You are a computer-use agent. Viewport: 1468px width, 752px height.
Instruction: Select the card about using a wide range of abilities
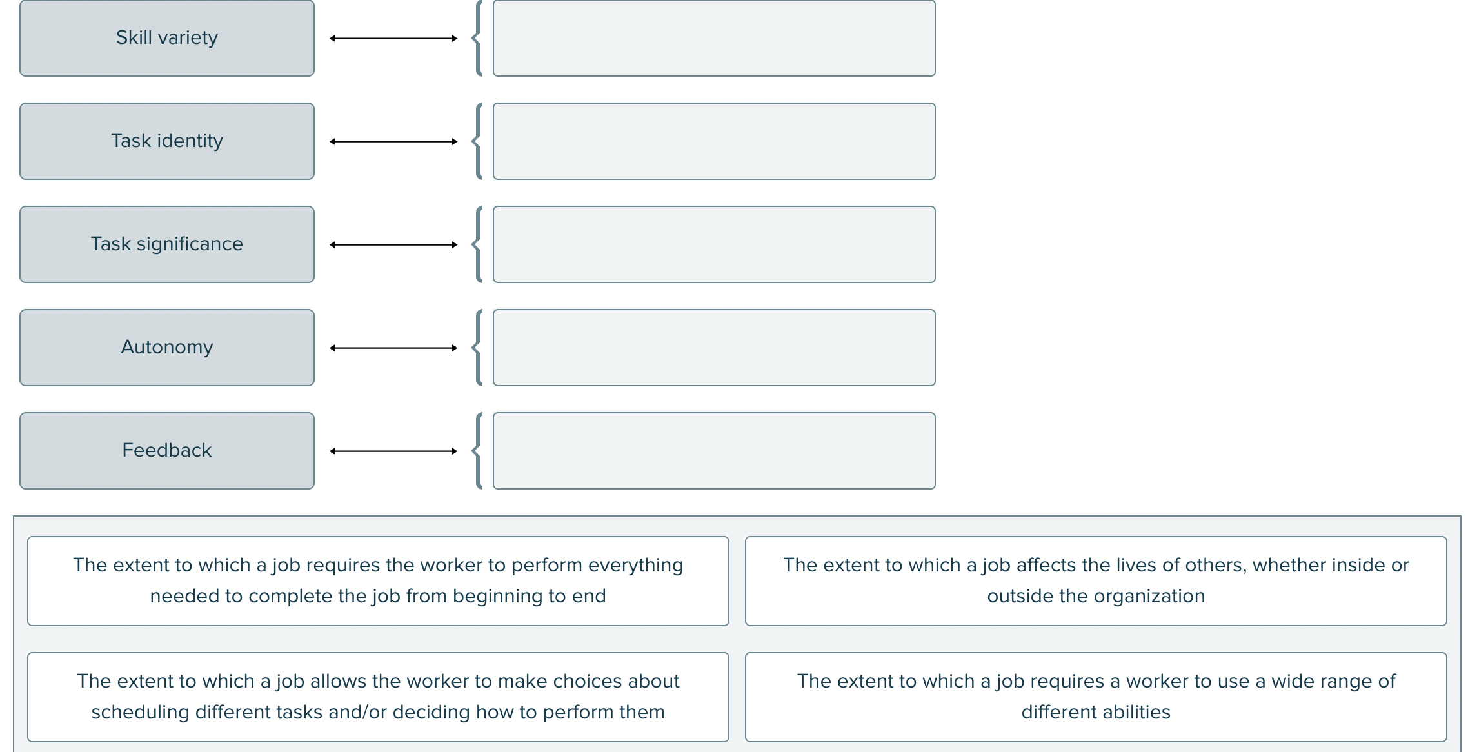pos(1096,697)
